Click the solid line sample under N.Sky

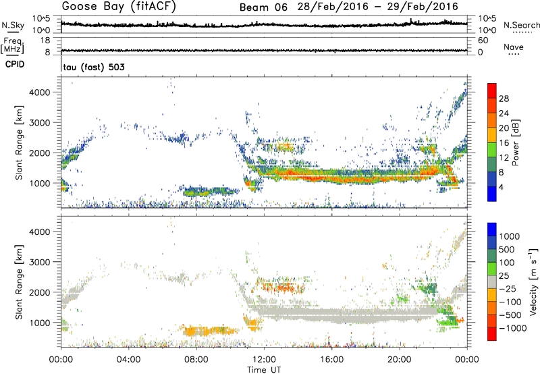[13, 32]
